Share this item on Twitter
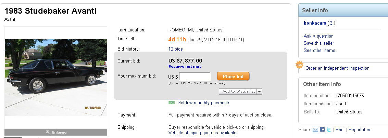This screenshot has height=138, width=388. [329, 130]
